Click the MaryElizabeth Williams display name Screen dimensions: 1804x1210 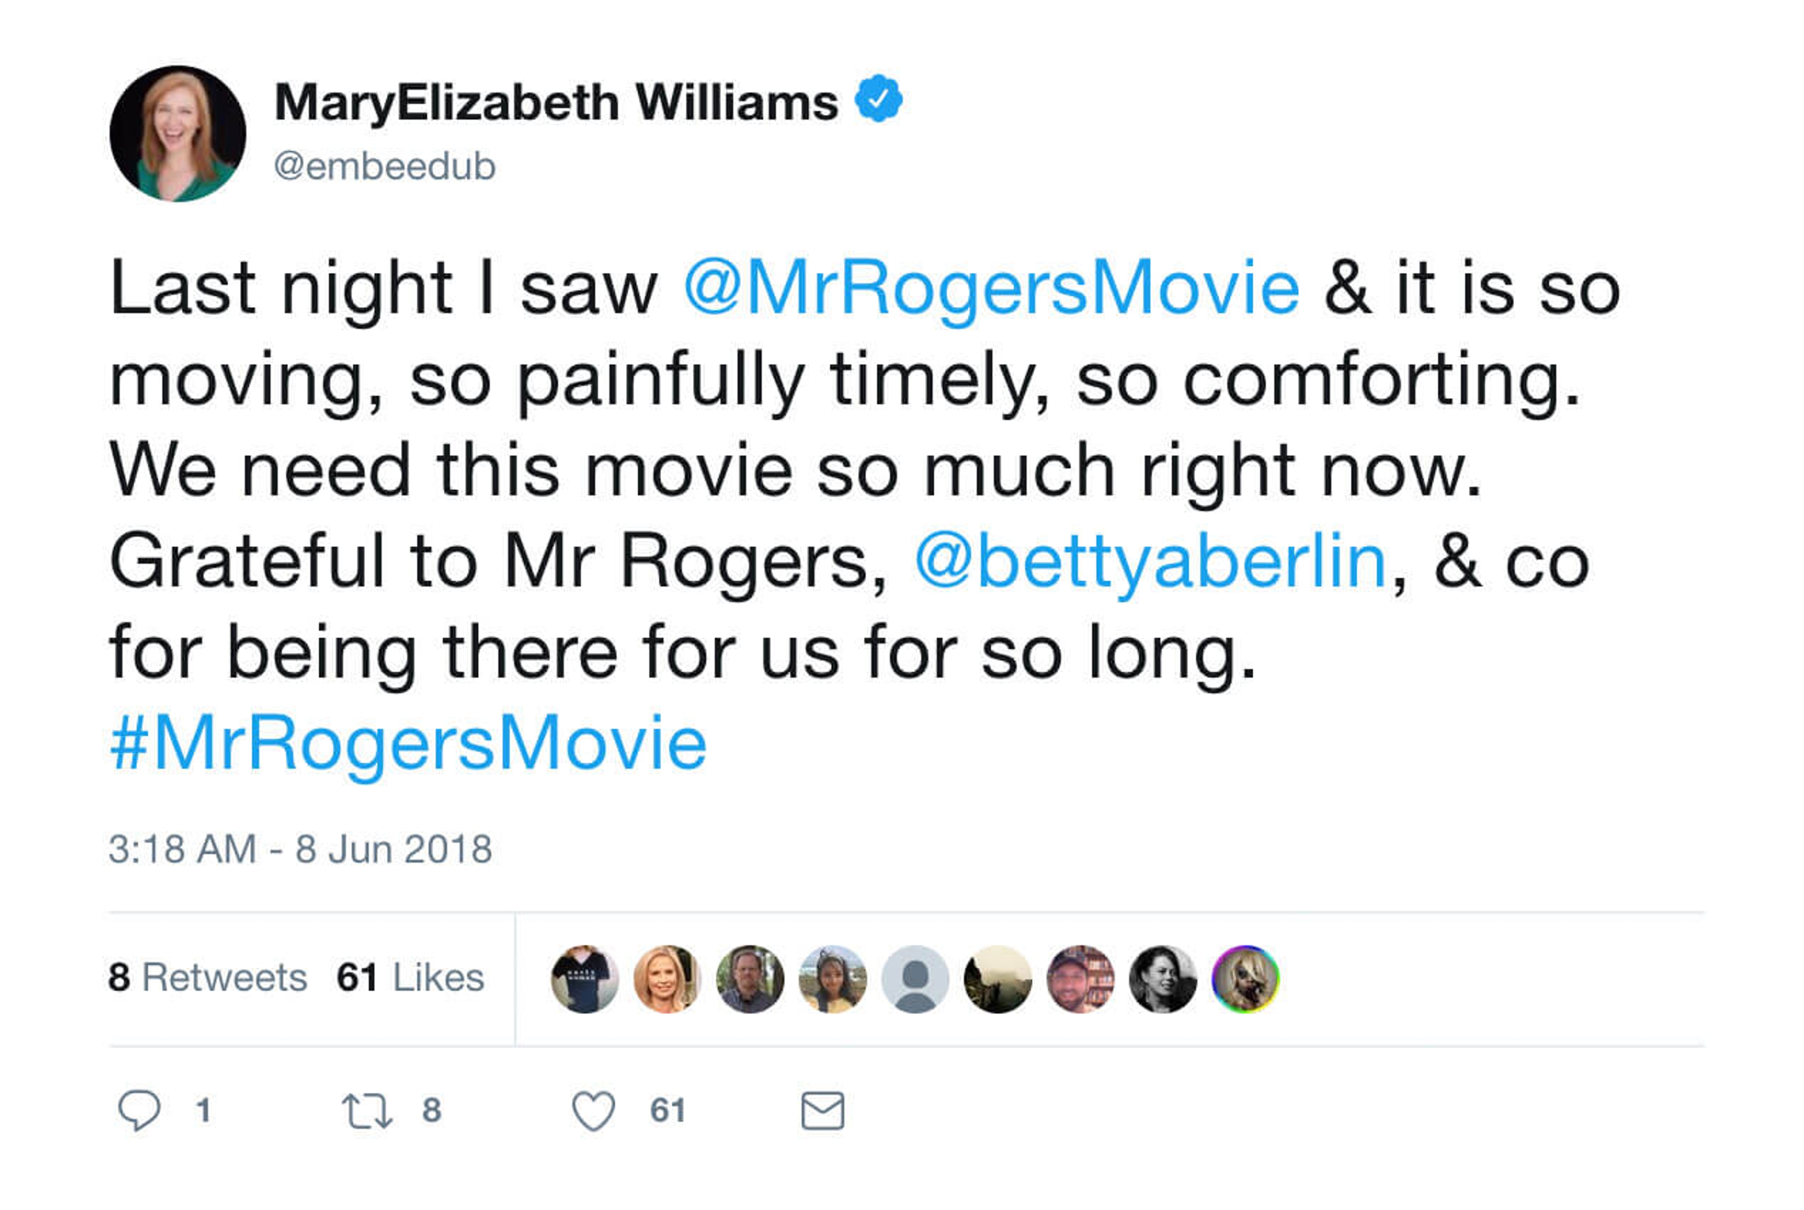pos(556,102)
